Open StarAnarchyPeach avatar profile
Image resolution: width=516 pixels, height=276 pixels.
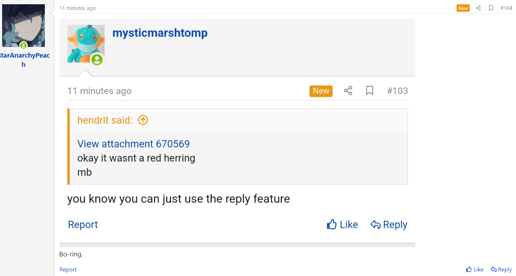coord(23,26)
